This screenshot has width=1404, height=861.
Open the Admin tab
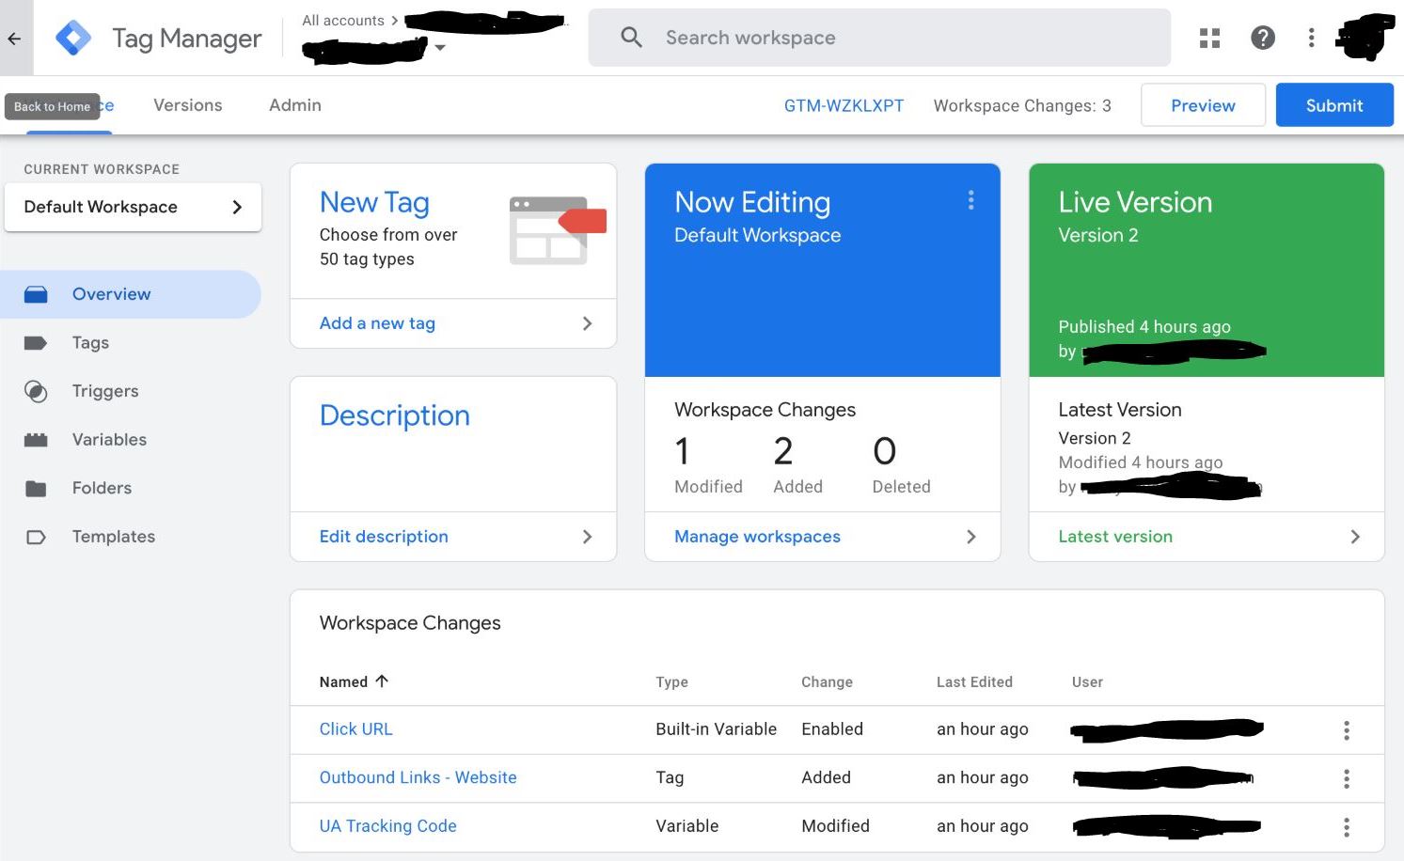(x=294, y=104)
